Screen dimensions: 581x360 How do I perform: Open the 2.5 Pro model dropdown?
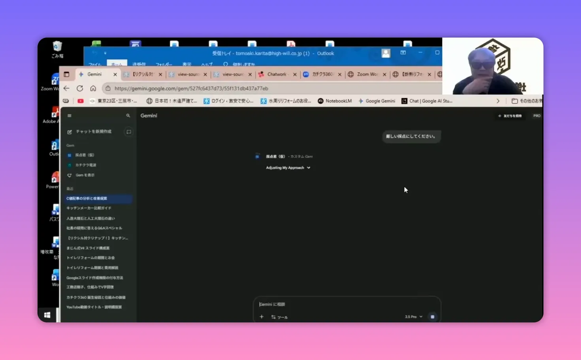413,316
